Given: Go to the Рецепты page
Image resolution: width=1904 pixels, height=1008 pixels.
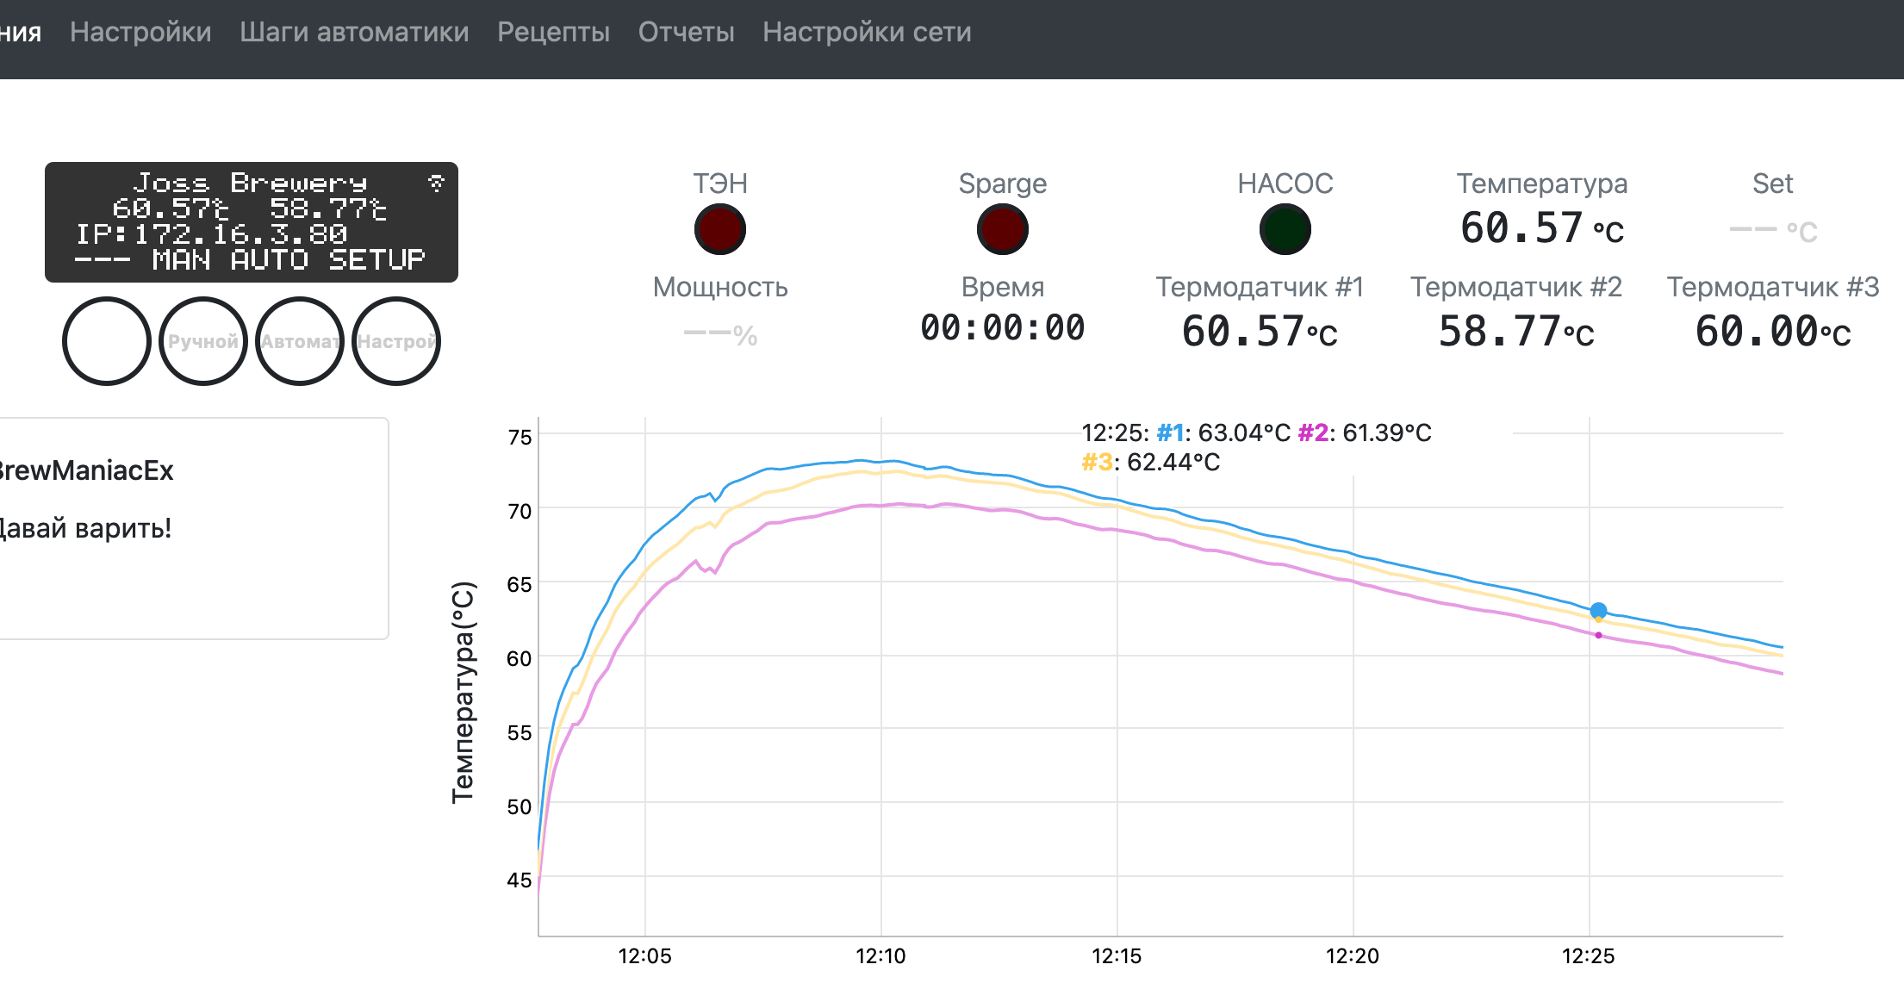Looking at the screenshot, I should (x=553, y=32).
